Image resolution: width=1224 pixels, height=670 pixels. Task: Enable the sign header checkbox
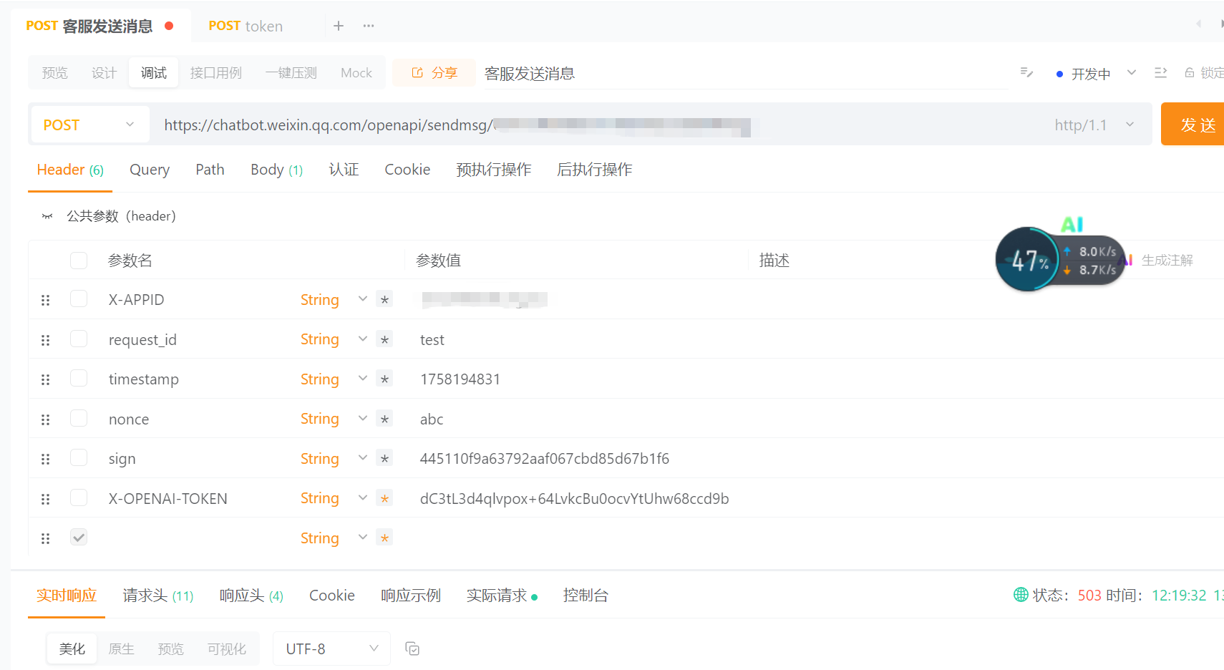[79, 457]
